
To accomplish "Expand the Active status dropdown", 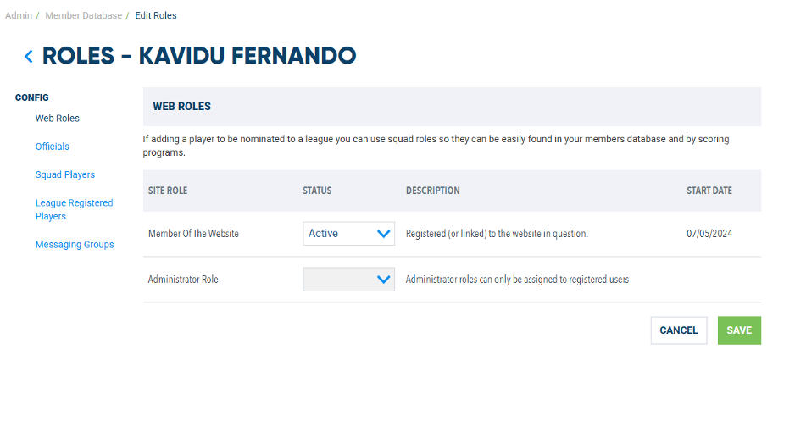I will coord(348,234).
